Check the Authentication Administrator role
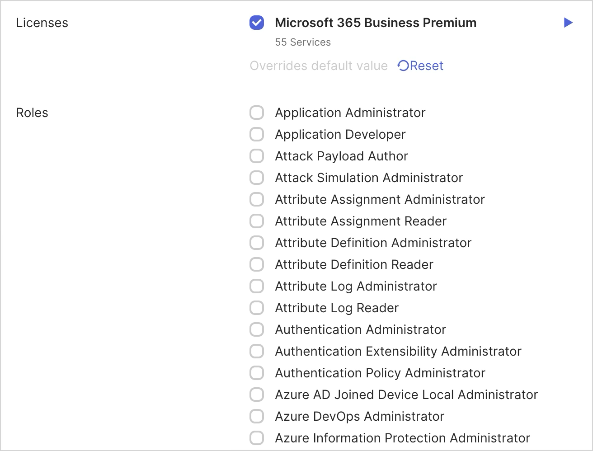593x451 pixels. pos(257,329)
